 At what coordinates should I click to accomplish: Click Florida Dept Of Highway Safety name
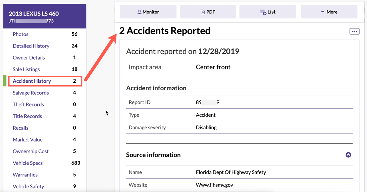click(x=231, y=172)
